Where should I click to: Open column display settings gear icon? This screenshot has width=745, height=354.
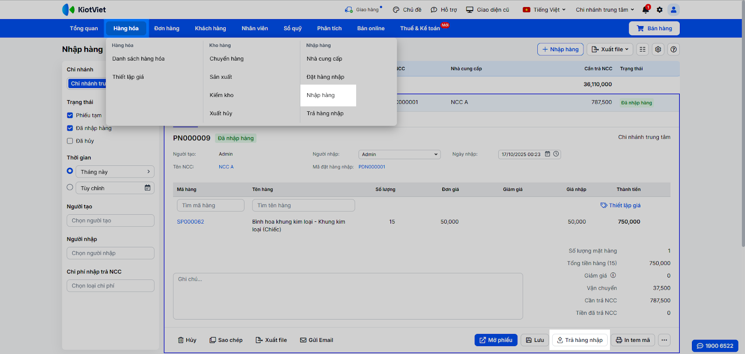658,49
